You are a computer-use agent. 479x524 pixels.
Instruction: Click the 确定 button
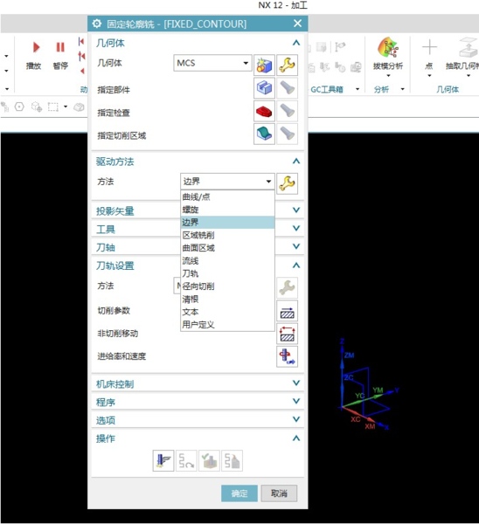click(x=239, y=493)
